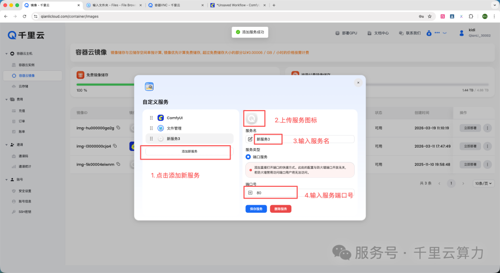
Task: Click the 添加新服务 dashed button
Action: pyautogui.click(x=189, y=151)
